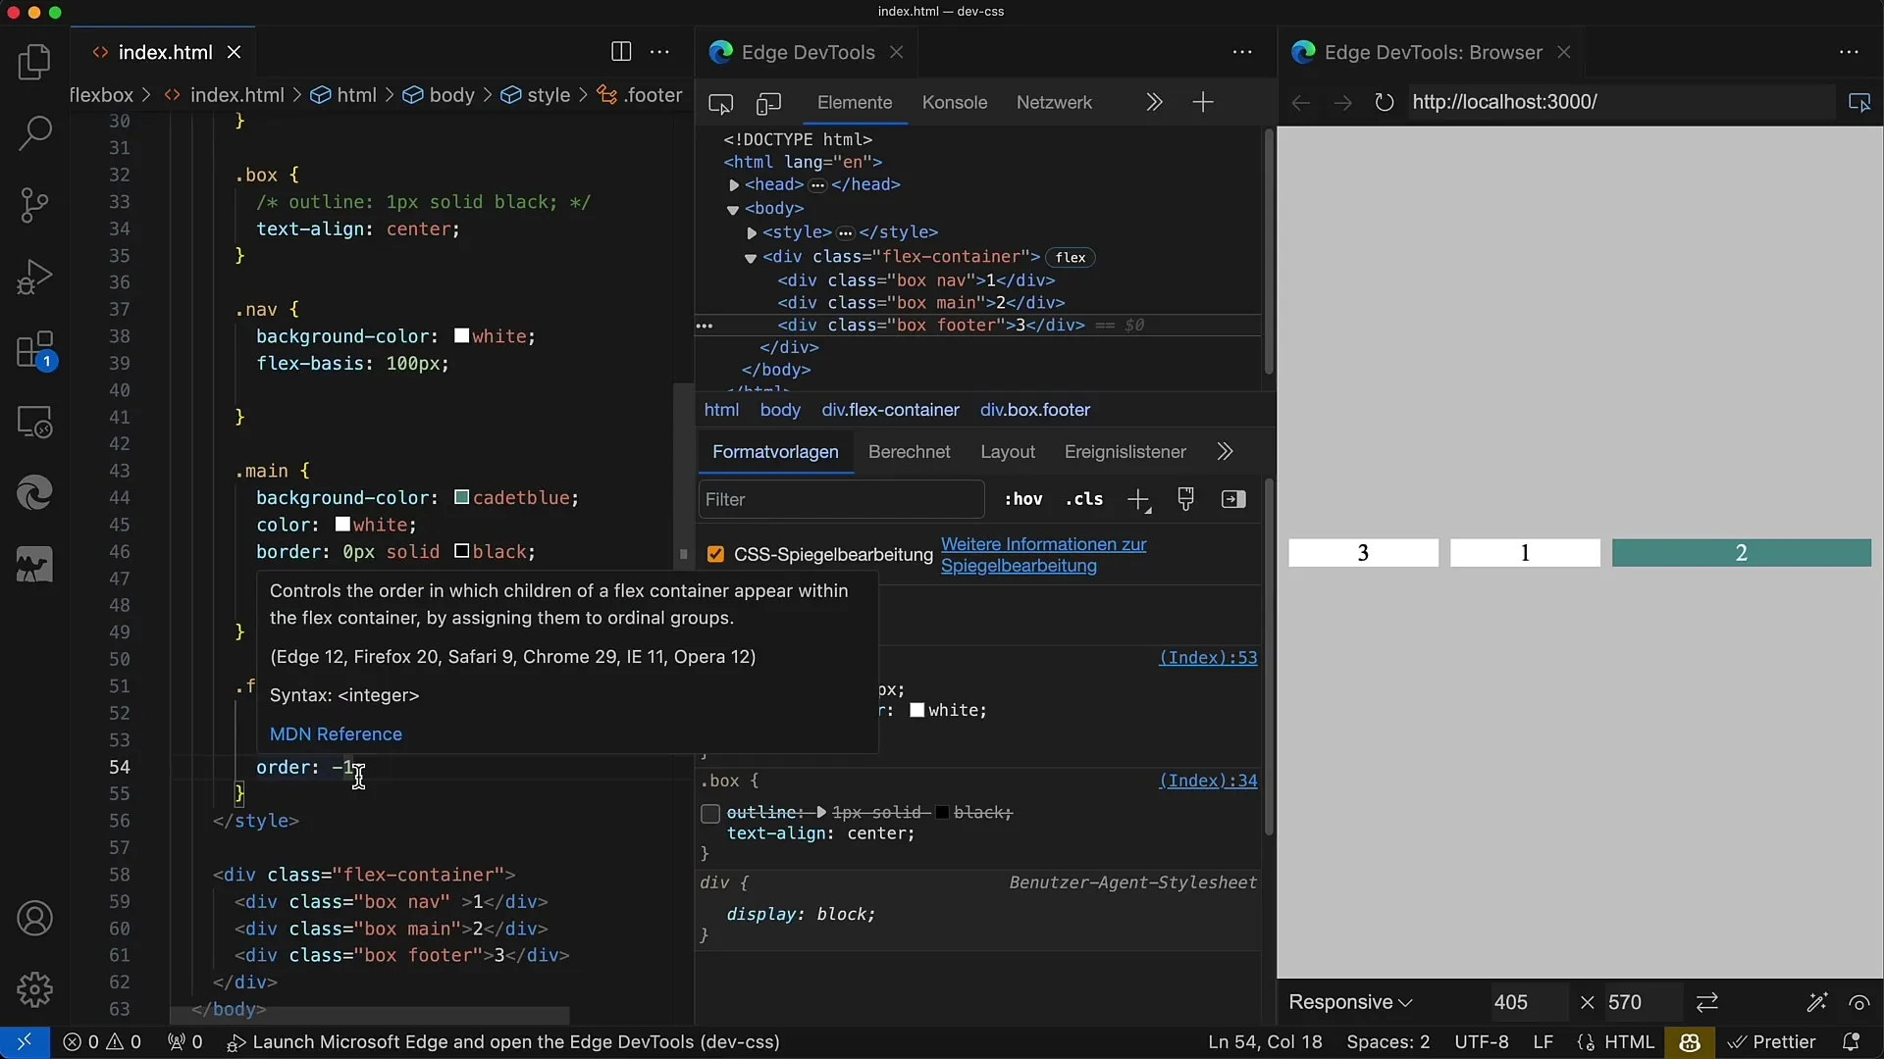
Task: Open the Manage gear icon
Action: [x=34, y=990]
